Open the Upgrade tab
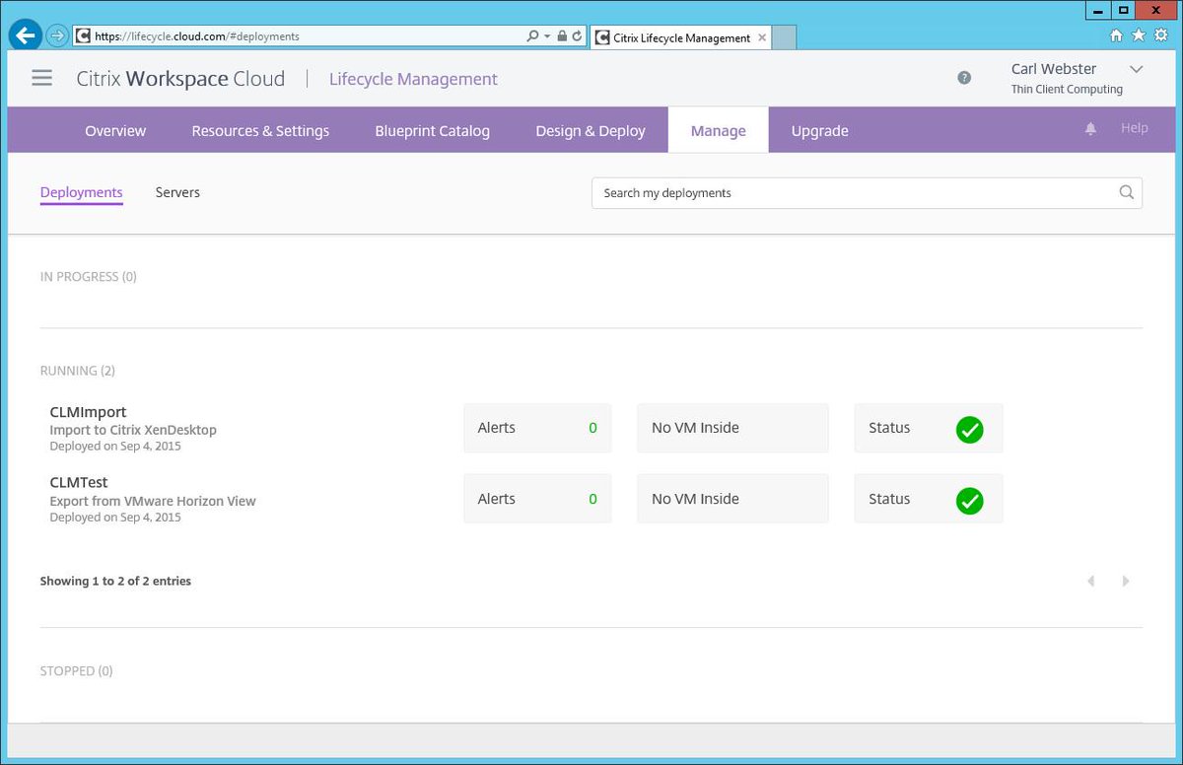This screenshot has width=1183, height=765. (x=819, y=130)
